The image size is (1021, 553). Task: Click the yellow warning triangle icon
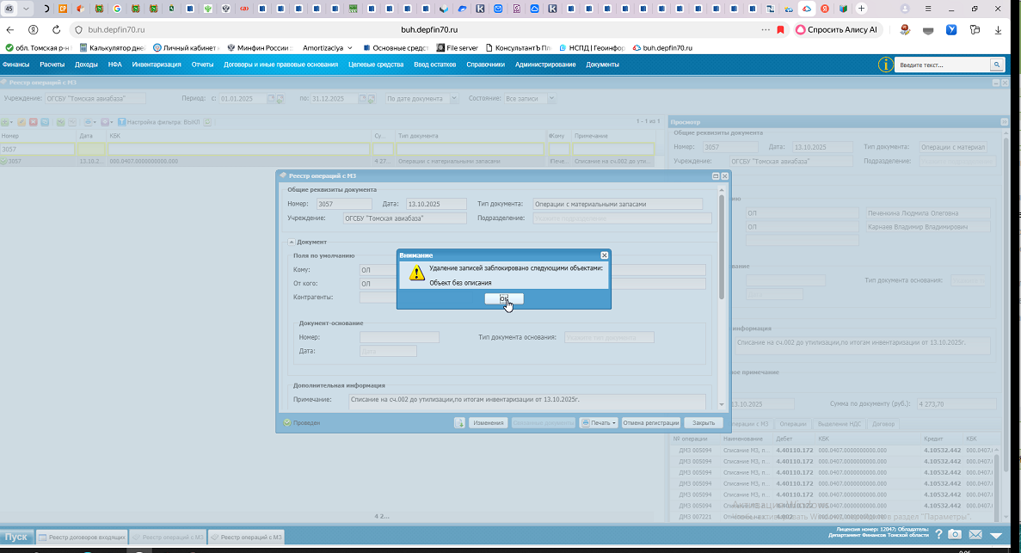(416, 273)
